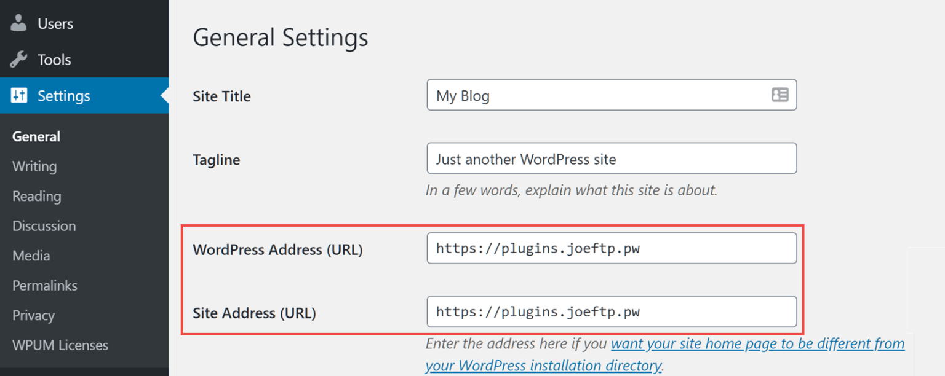Open General settings submenu item
Image resolution: width=945 pixels, height=376 pixels.
tap(36, 136)
